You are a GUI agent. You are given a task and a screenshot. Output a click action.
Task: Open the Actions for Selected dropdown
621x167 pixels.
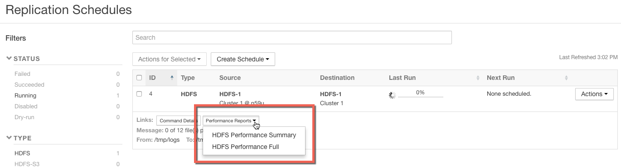point(170,59)
